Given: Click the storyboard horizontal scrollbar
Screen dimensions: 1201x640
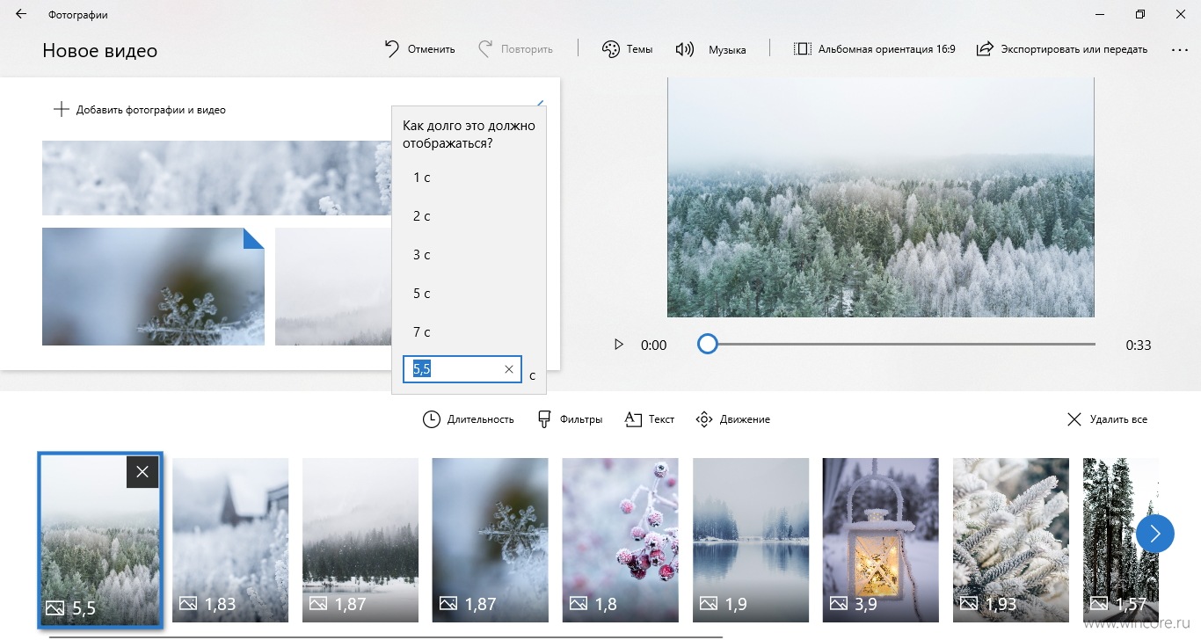Looking at the screenshot, I should (x=385, y=636).
